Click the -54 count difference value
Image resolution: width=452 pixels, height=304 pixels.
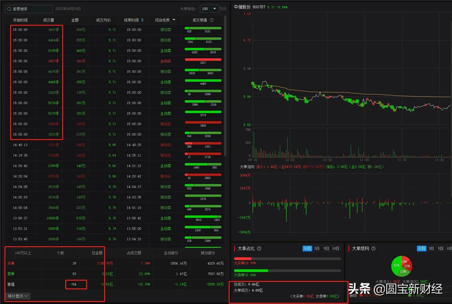(74, 284)
